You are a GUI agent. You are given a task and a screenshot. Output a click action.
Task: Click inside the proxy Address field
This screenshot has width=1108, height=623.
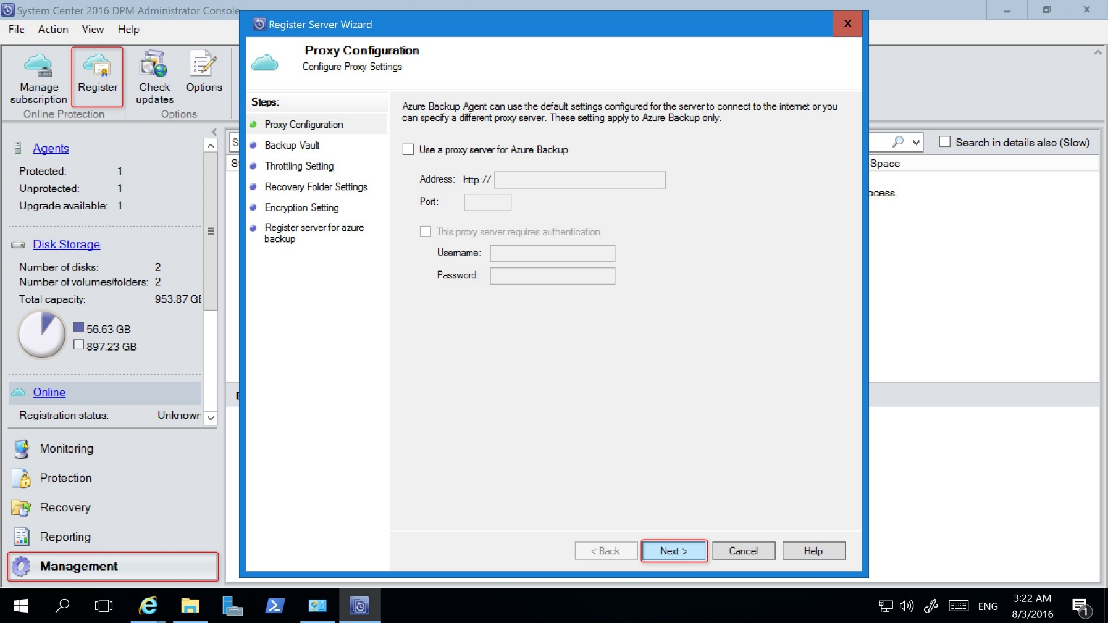[579, 180]
